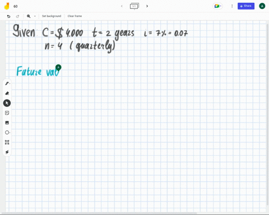This screenshot has width=269, height=215.
Task: Redo the last action
Action: [x=17, y=16]
